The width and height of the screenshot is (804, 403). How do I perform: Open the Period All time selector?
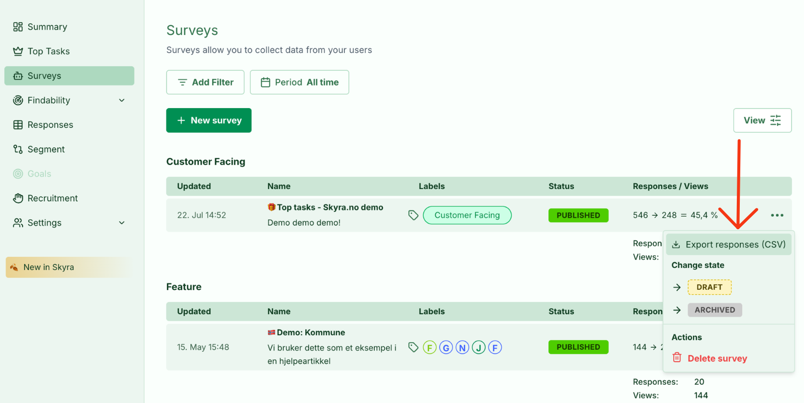pyautogui.click(x=299, y=82)
